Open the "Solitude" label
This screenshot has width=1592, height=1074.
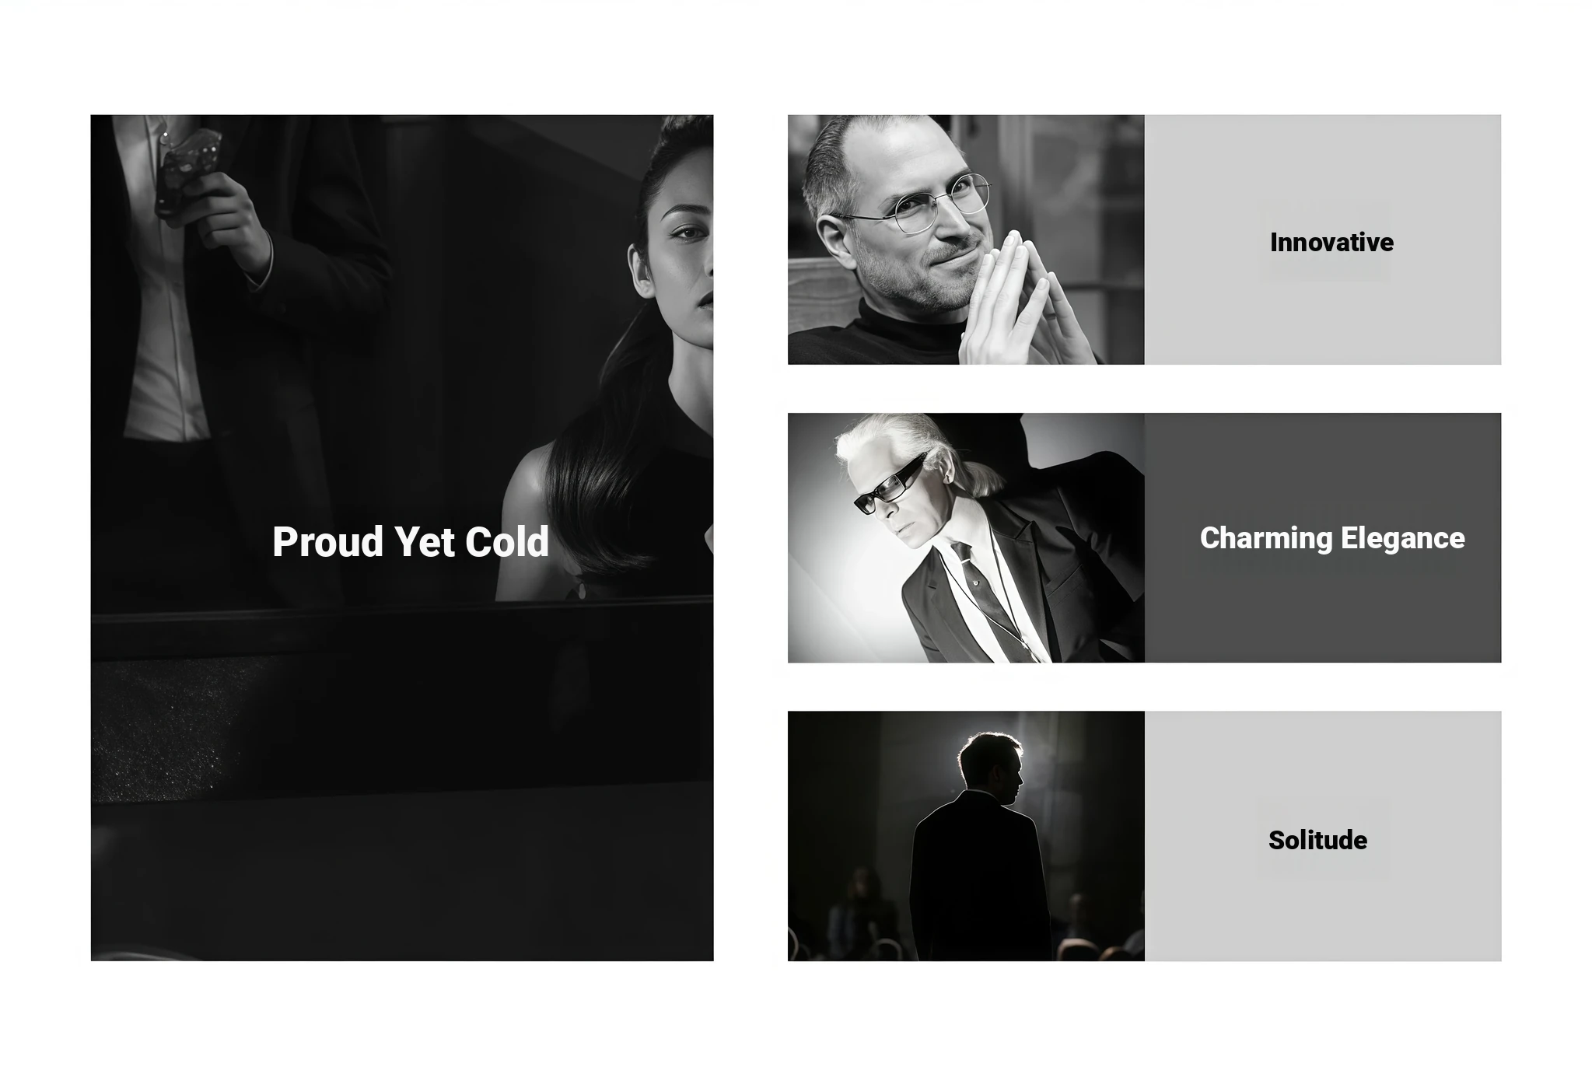point(1317,840)
